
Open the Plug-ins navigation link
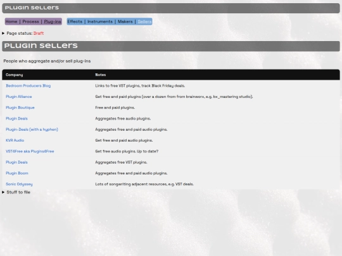tap(53, 21)
